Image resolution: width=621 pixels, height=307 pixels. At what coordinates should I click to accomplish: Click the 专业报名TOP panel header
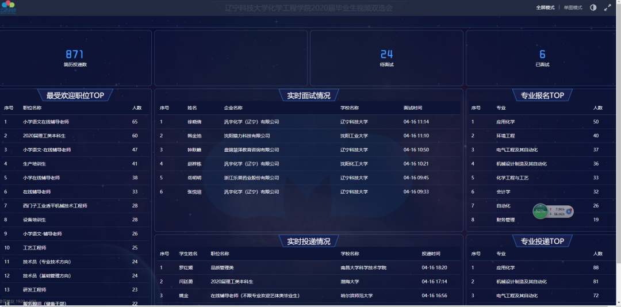(x=542, y=95)
